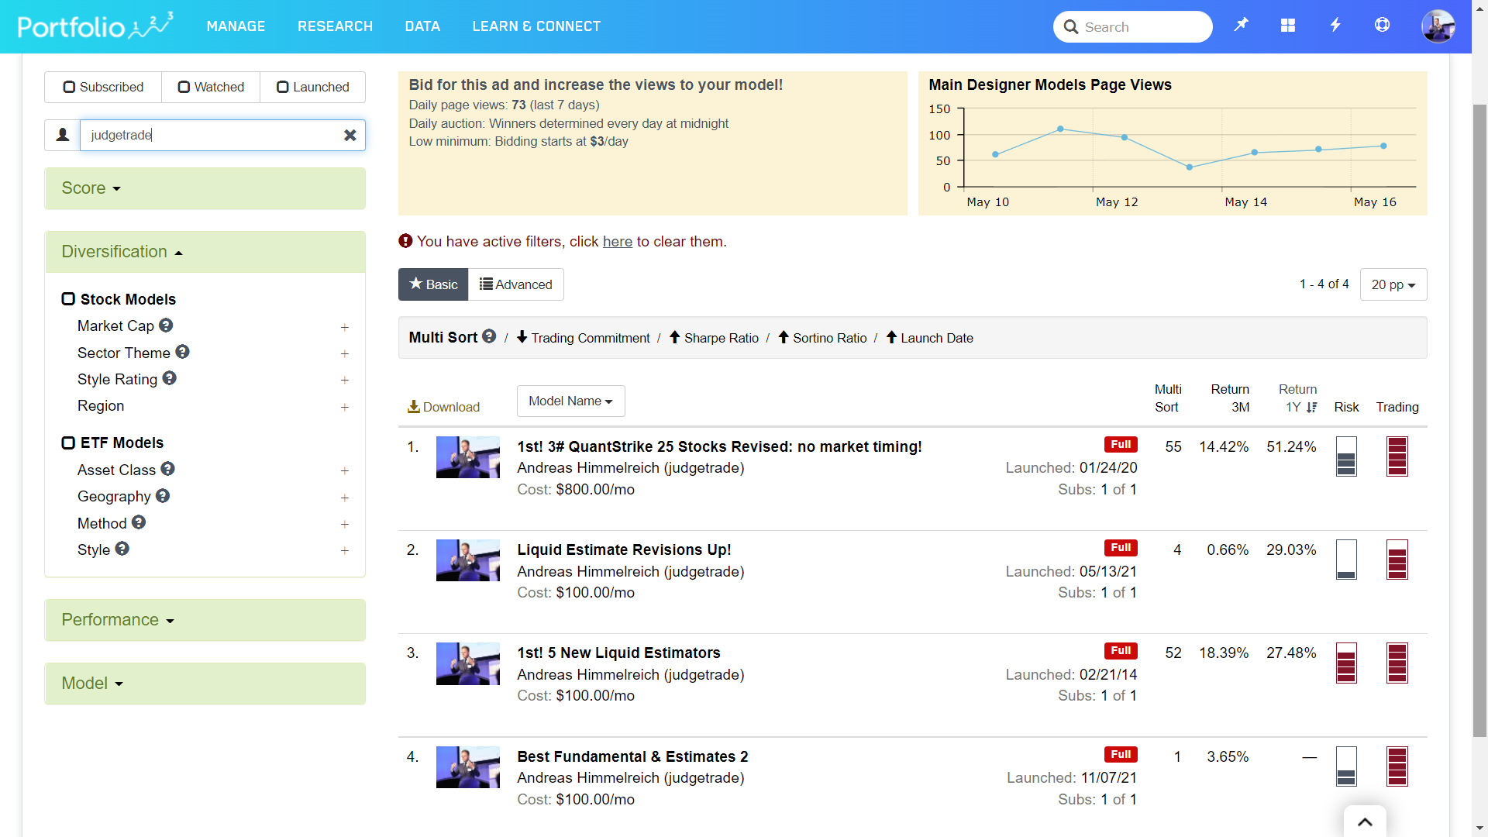
Task: Open the RESEARCH menu
Action: pyautogui.click(x=335, y=26)
